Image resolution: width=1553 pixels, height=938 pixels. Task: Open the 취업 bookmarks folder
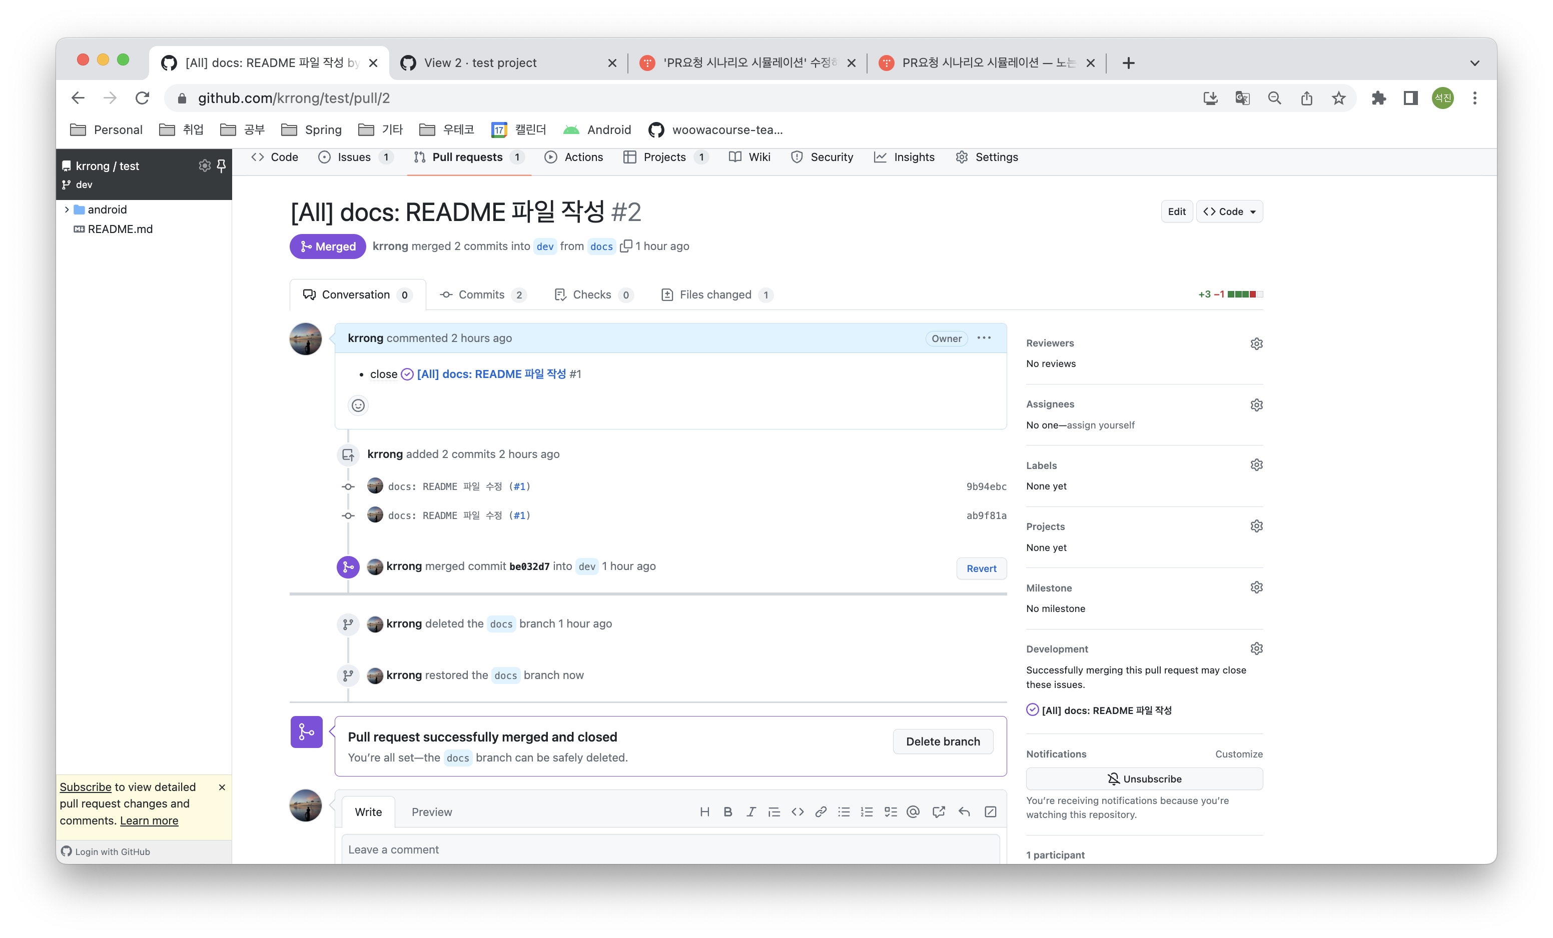click(x=182, y=130)
